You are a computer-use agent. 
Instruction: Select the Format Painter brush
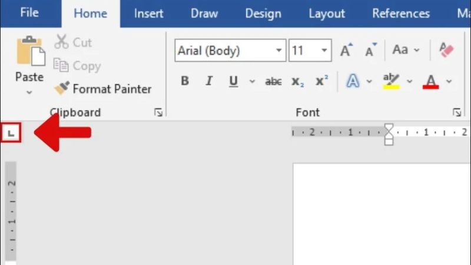point(62,88)
